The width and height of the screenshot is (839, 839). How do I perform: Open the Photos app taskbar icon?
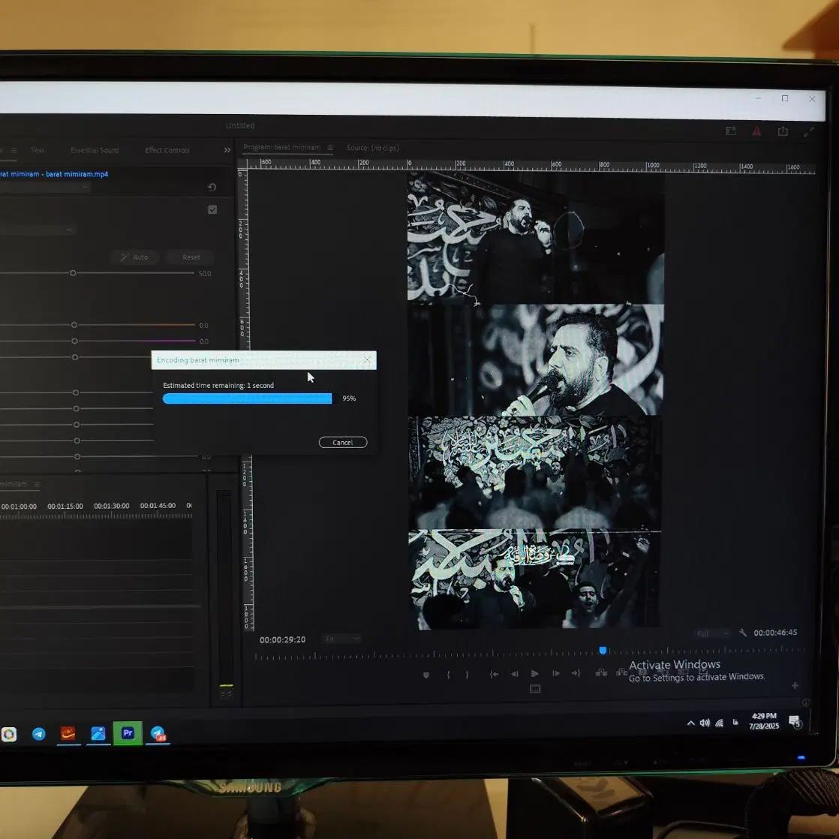[98, 734]
